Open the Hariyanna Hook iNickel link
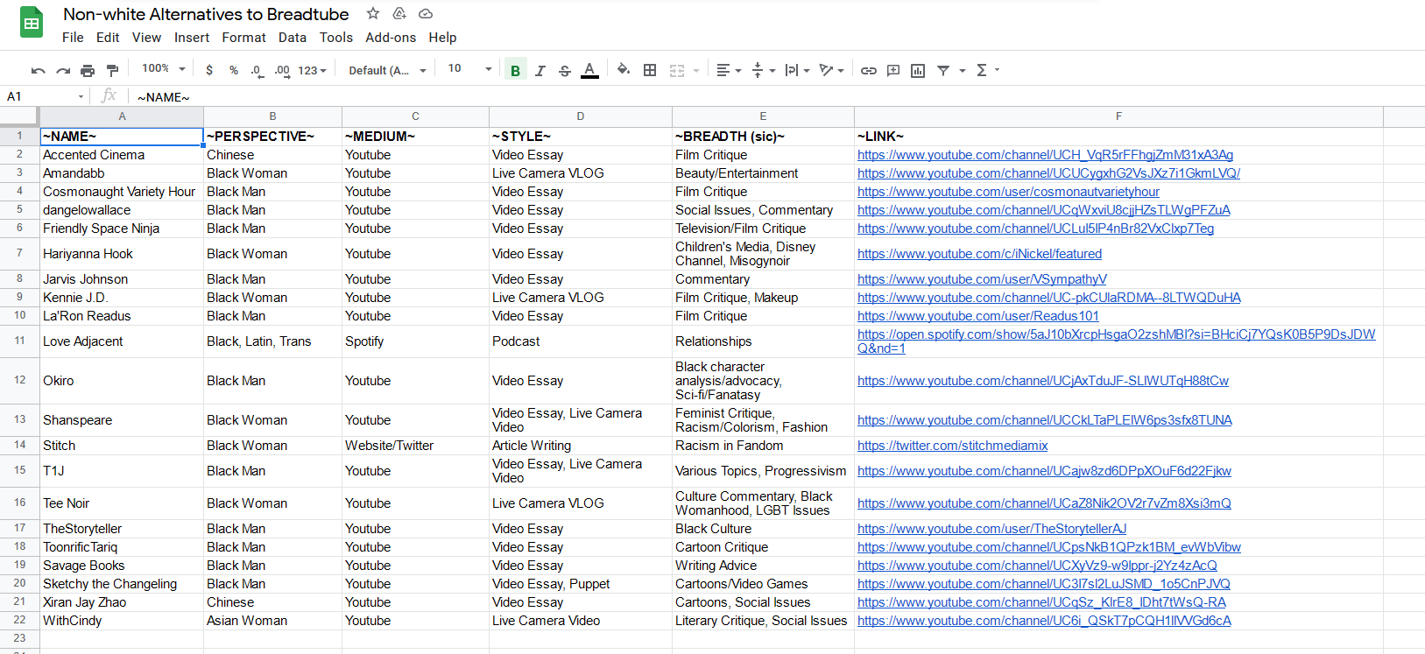Screen dimensions: 1425x654 click(979, 254)
